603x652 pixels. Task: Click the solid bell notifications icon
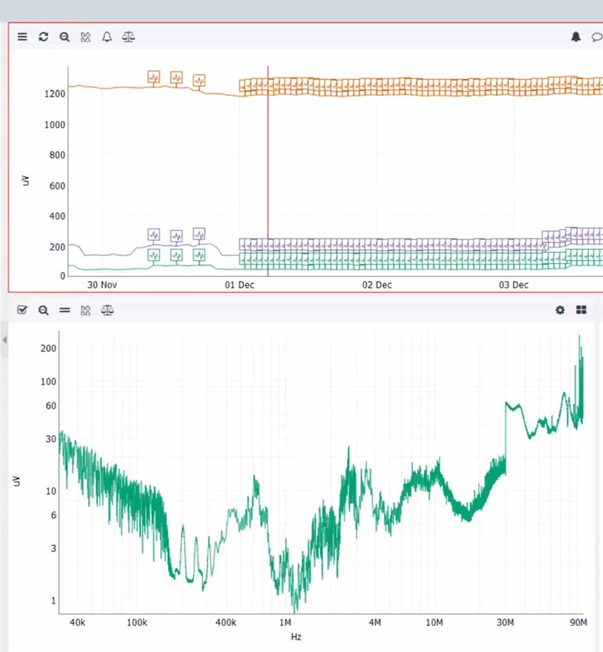(576, 37)
